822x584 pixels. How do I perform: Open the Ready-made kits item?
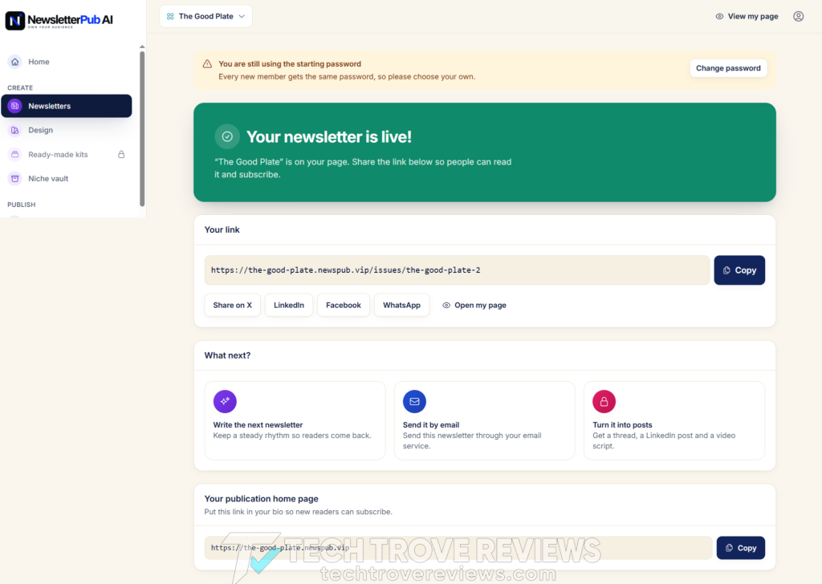(67, 155)
